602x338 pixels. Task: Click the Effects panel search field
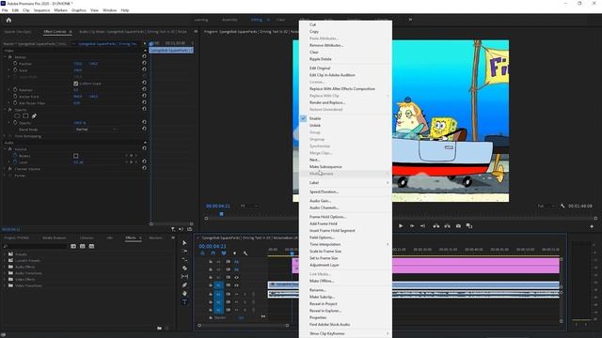[x=36, y=246]
